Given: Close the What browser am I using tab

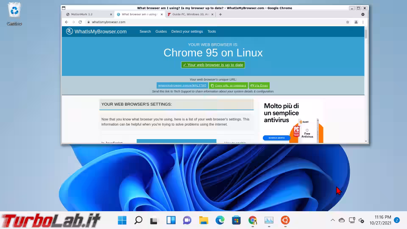Looking at the screenshot, I should coord(162,14).
